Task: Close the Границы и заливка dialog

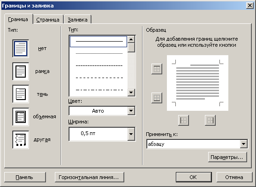Action: point(250,6)
